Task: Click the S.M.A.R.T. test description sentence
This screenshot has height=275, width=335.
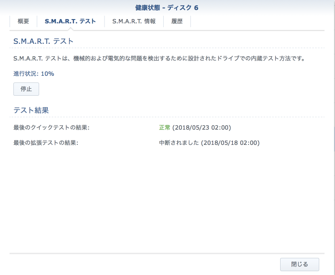Action: 159,59
